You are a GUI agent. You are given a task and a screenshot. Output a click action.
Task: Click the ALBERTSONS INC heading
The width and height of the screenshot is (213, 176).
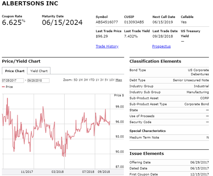(30, 4)
